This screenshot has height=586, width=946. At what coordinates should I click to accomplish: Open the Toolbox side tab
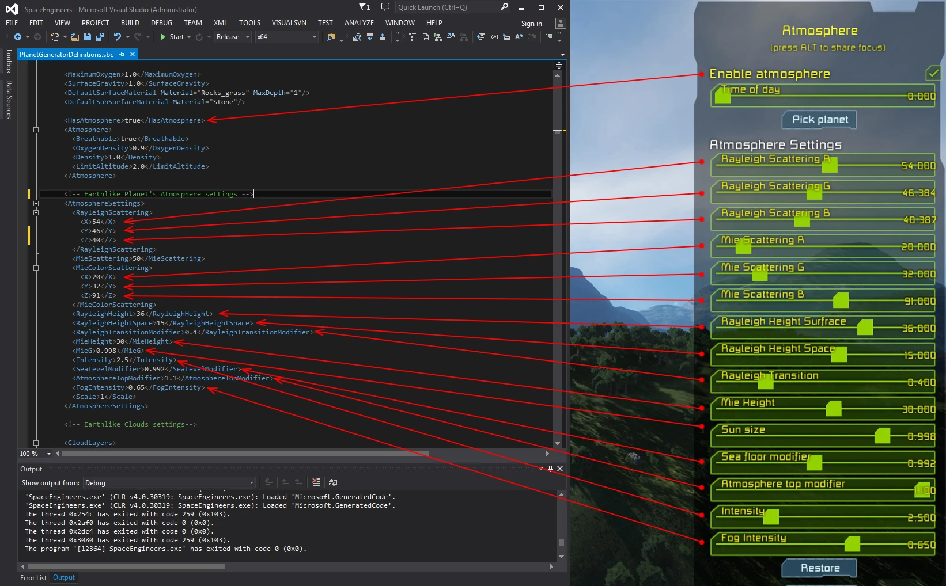[x=9, y=60]
